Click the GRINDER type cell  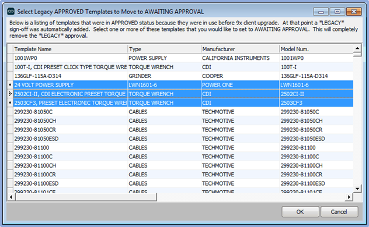point(164,76)
